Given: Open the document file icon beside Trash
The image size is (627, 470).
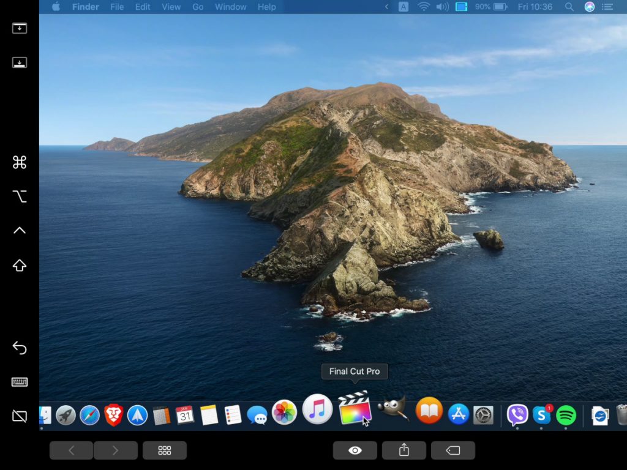Looking at the screenshot, I should [600, 416].
